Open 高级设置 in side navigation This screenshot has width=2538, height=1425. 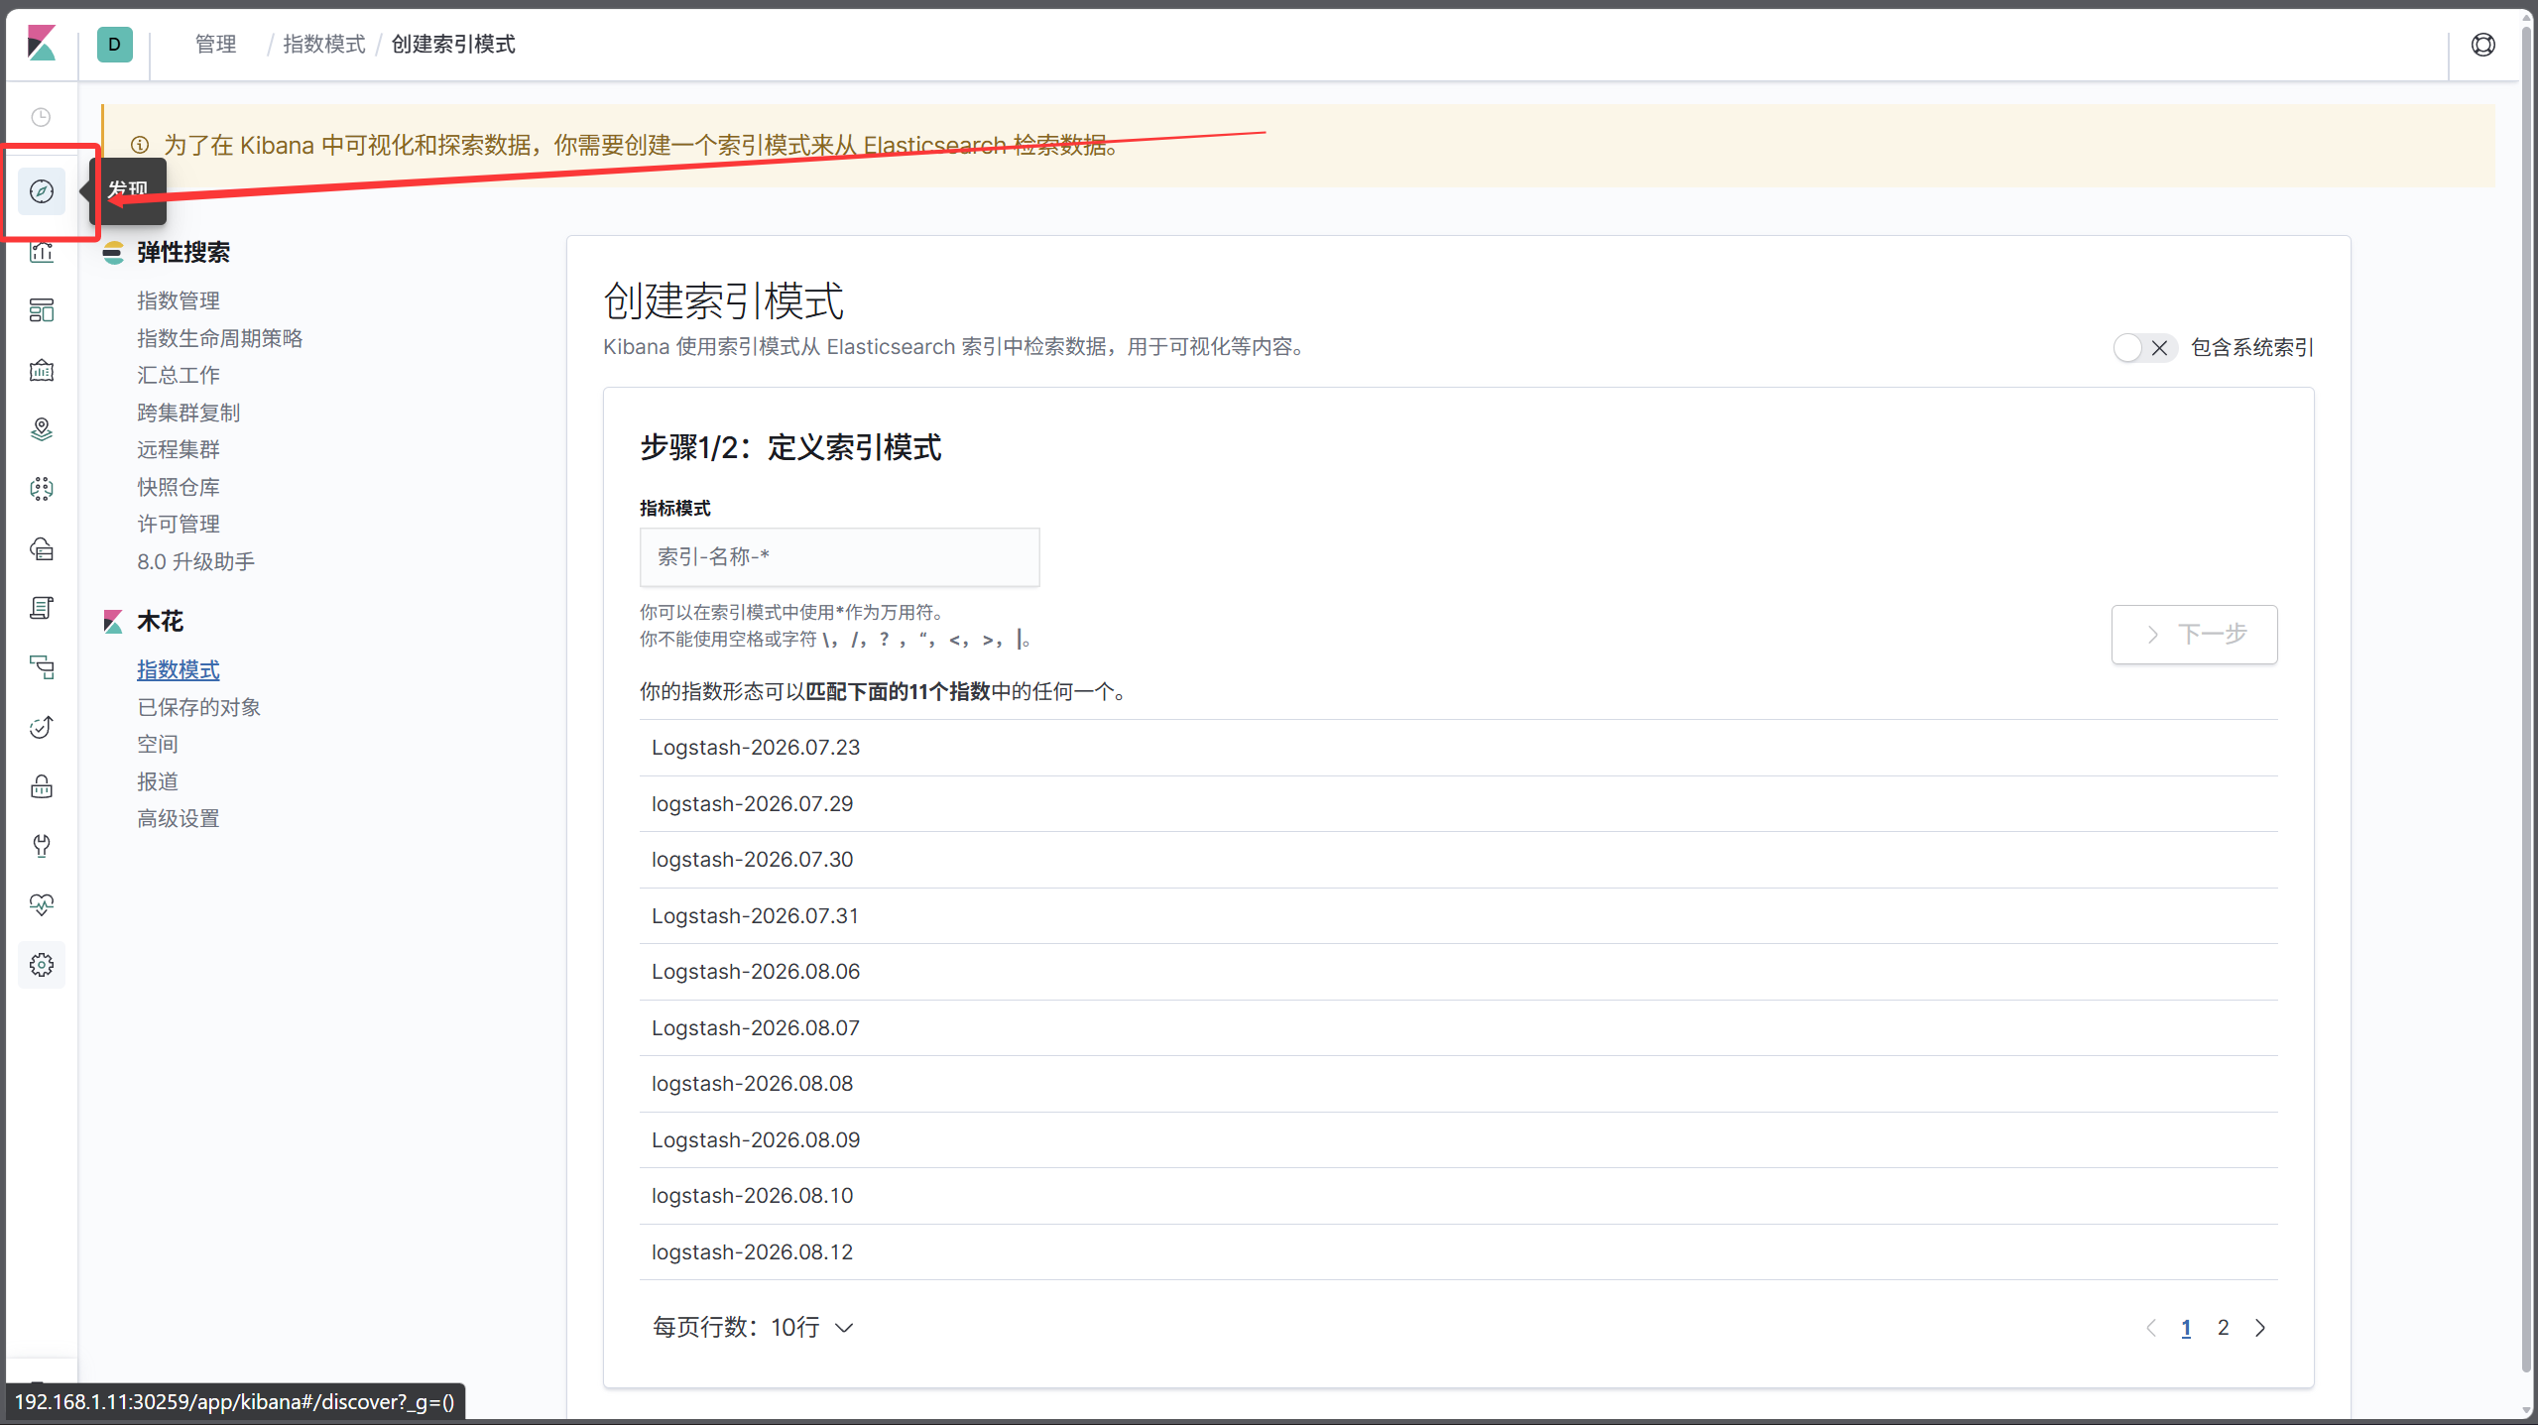pos(179,818)
